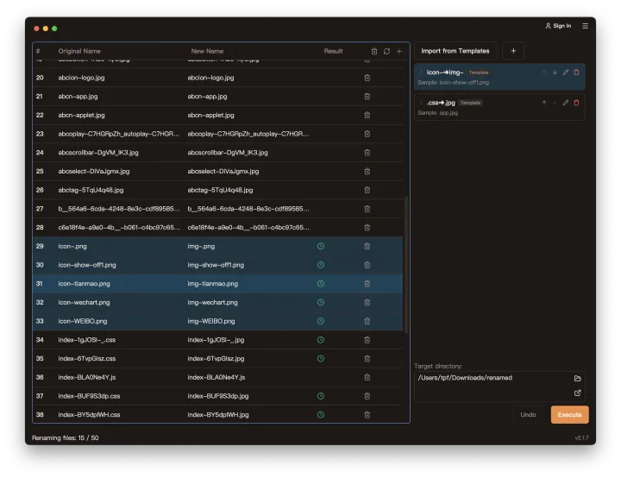
Task: Click pending clock status icon on row 30
Action: pyautogui.click(x=321, y=265)
